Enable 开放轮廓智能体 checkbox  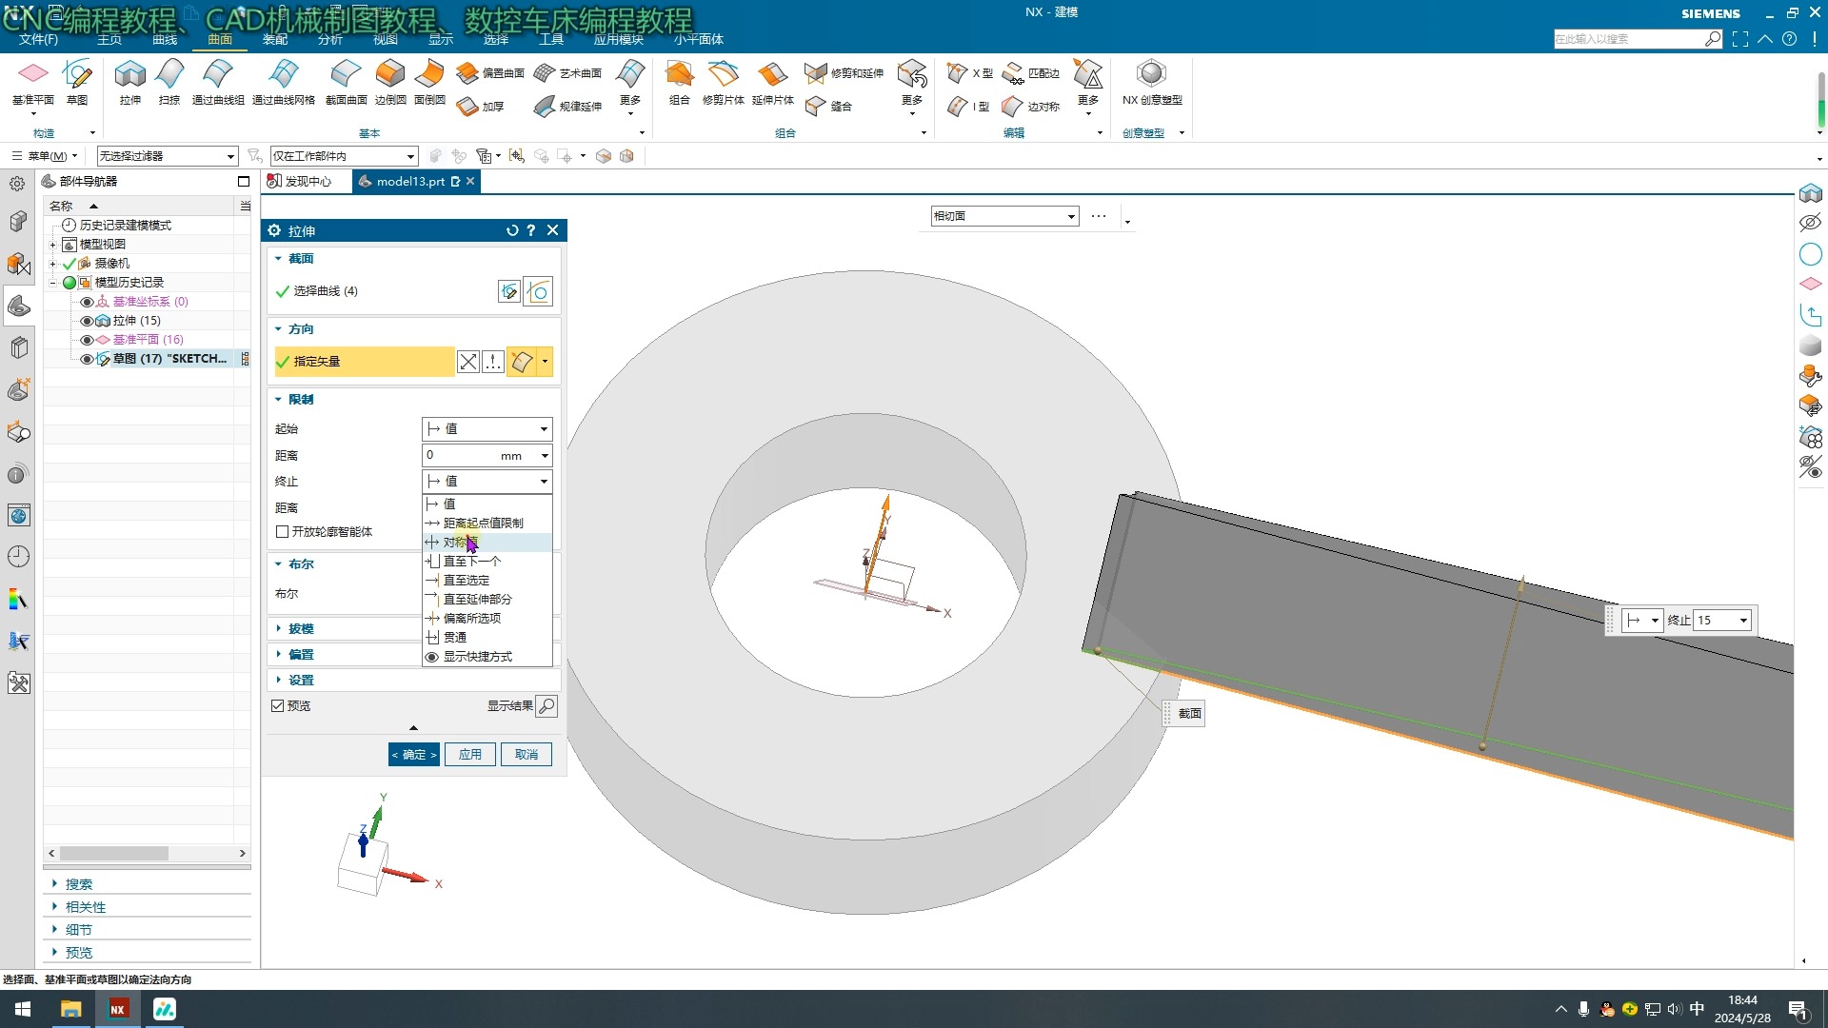pos(282,532)
